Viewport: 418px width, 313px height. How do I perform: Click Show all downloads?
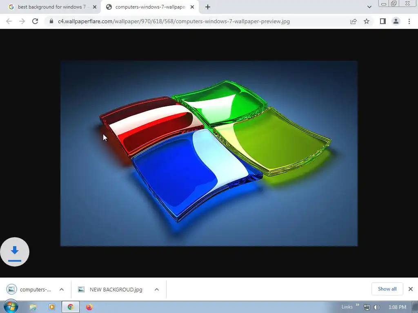pos(387,289)
